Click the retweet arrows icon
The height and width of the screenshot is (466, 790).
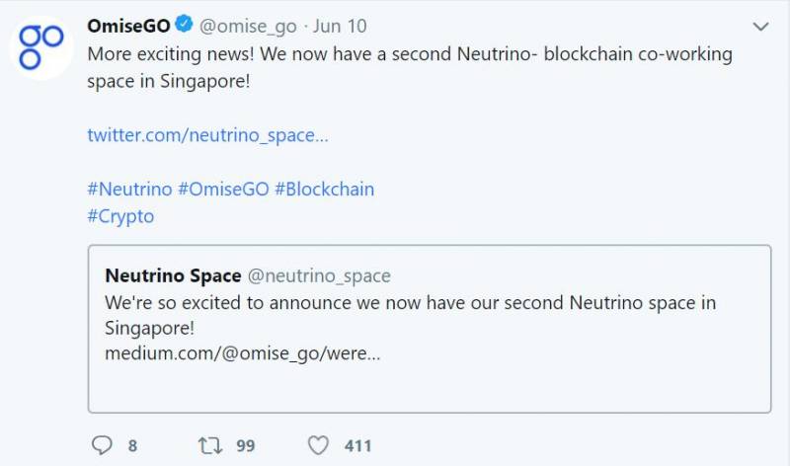209,445
